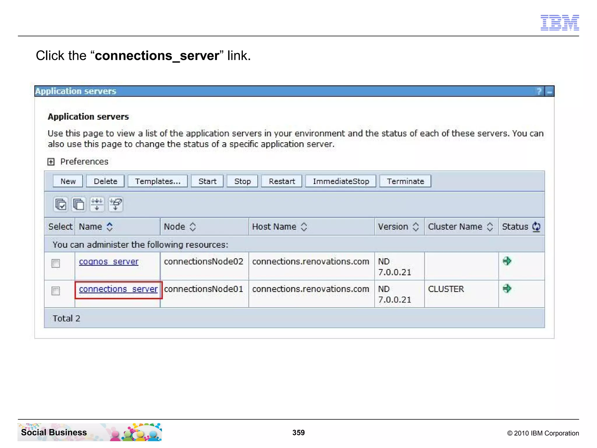This screenshot has width=597, height=448.
Task: Collapse the Application servers portlet via minus icon
Action: (x=550, y=92)
